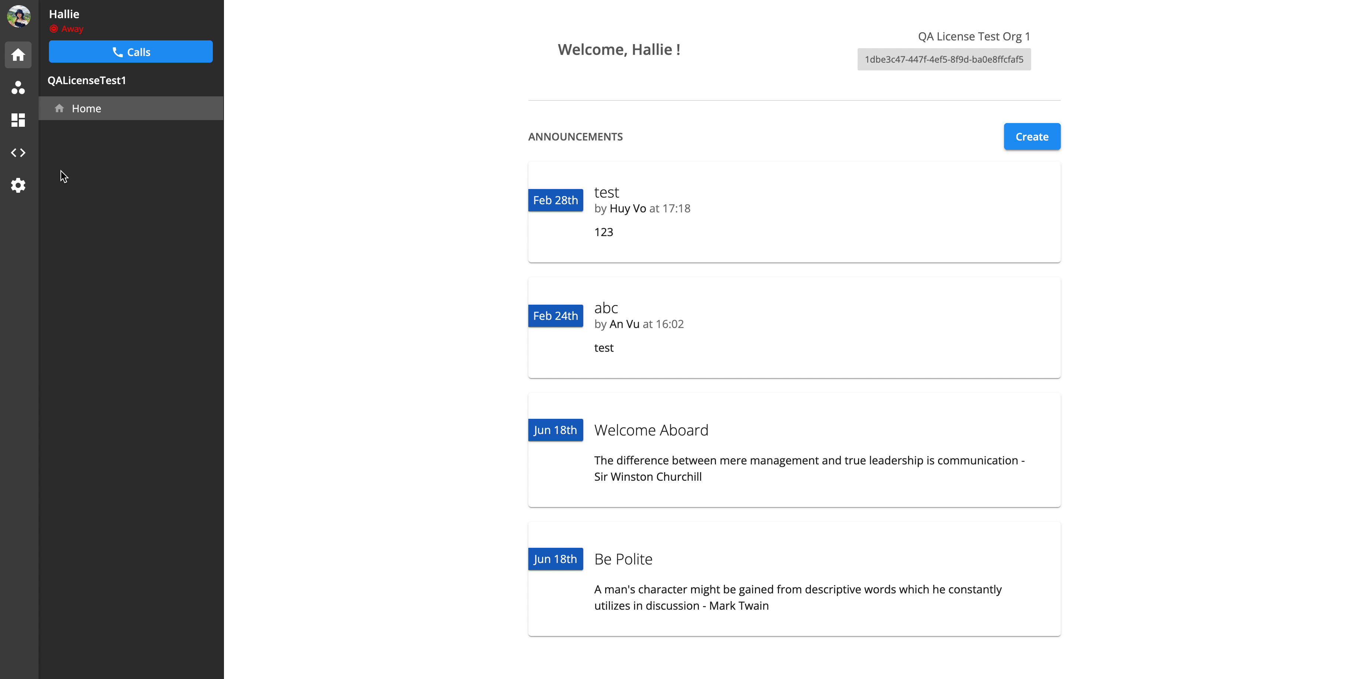Change the red Away status

(66, 29)
